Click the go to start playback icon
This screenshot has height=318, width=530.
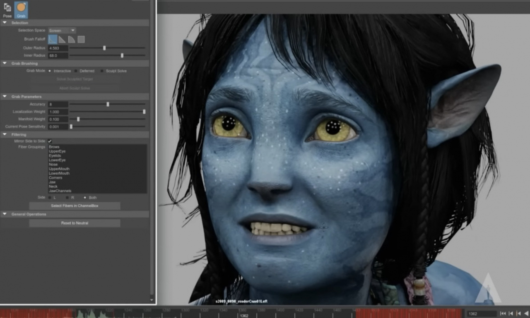[503, 314]
